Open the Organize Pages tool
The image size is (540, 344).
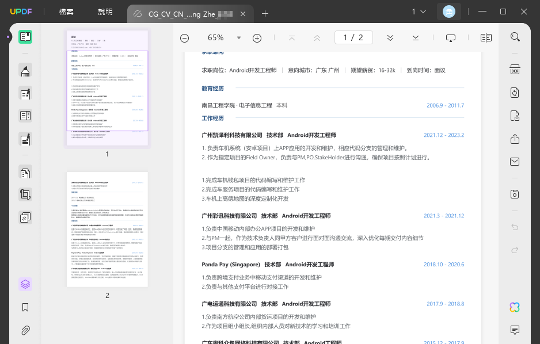pos(25,173)
